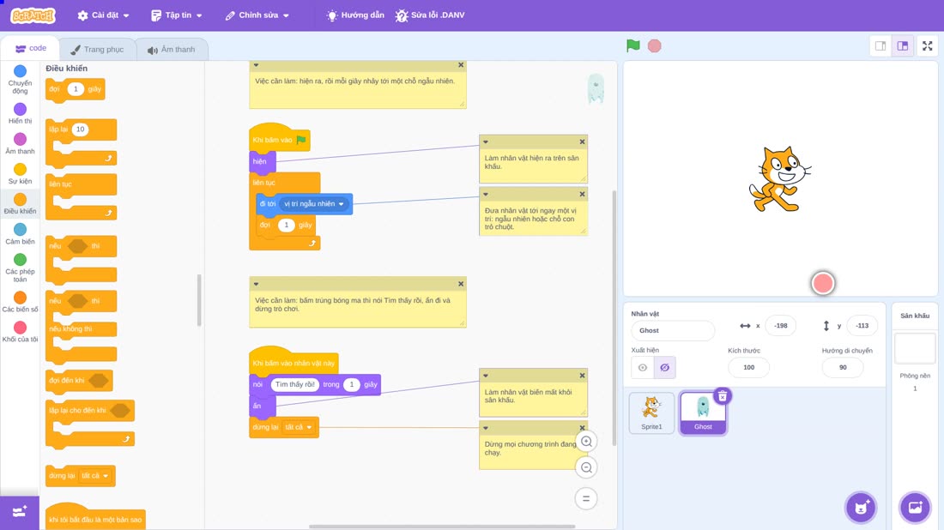Image resolution: width=944 pixels, height=530 pixels.
Task: Select the Sự kiện block category
Action: [20, 174]
